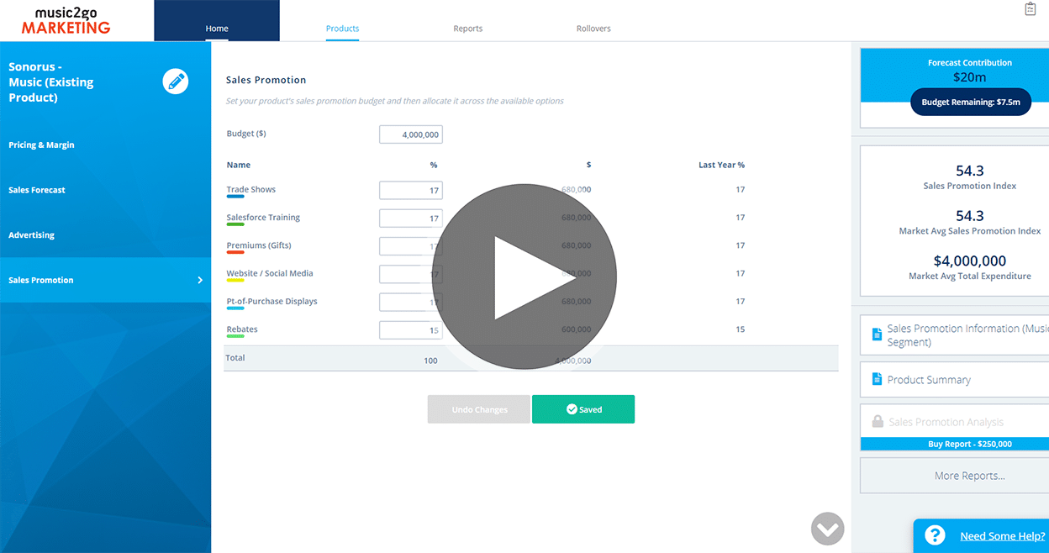1049x553 pixels.
Task: Open the Home tab
Action: (x=217, y=29)
